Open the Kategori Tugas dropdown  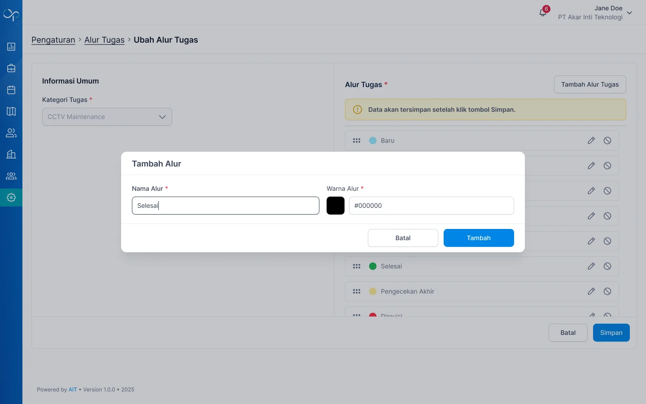[107, 117]
